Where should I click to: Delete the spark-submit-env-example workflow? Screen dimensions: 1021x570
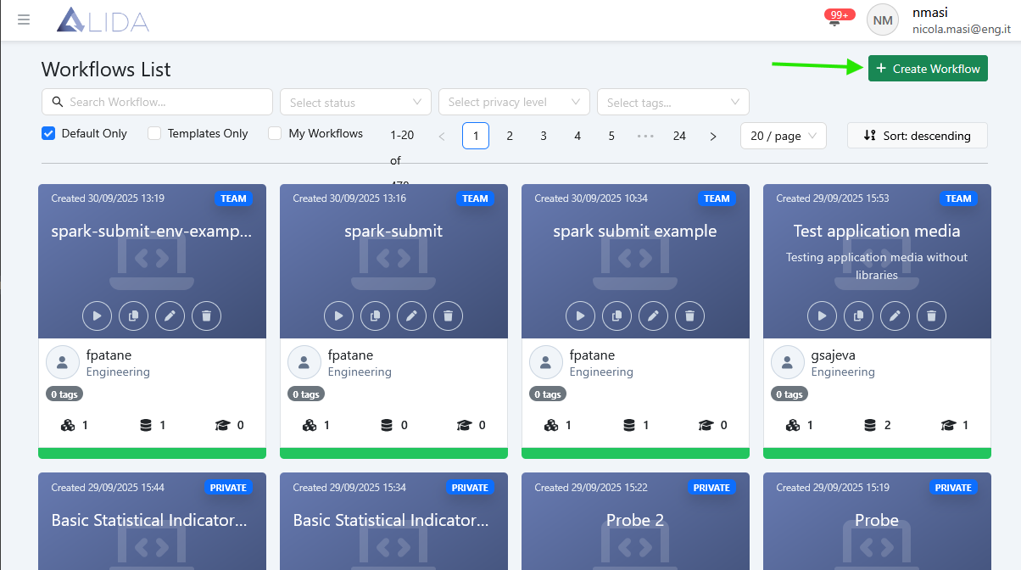(x=206, y=316)
